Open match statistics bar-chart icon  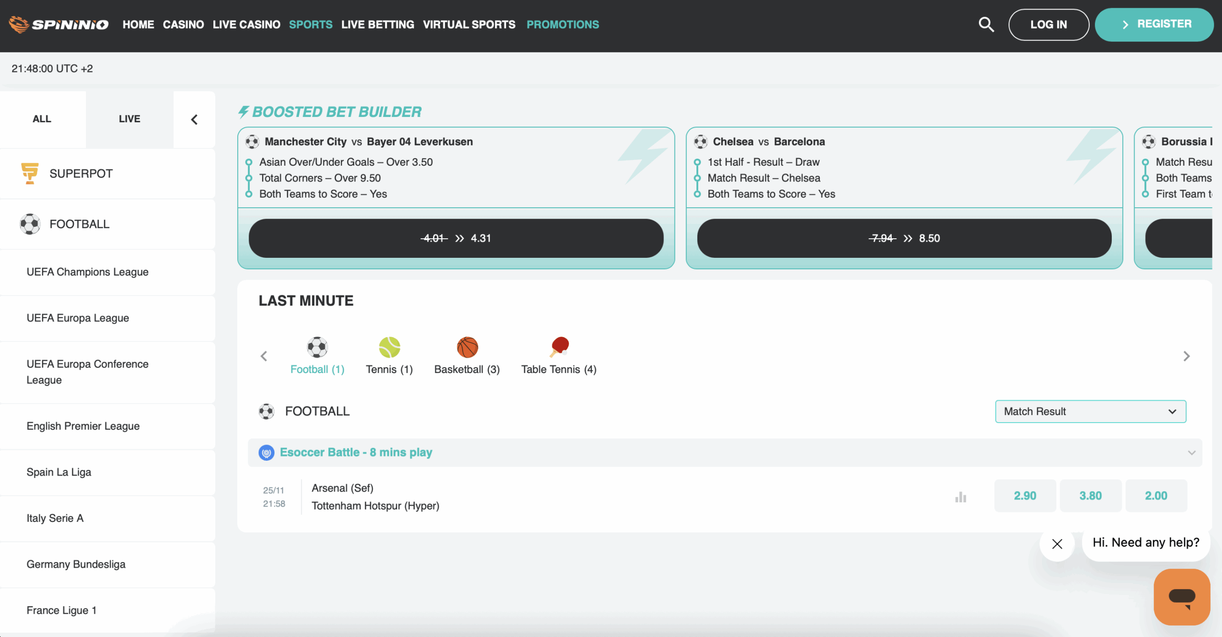tap(960, 497)
